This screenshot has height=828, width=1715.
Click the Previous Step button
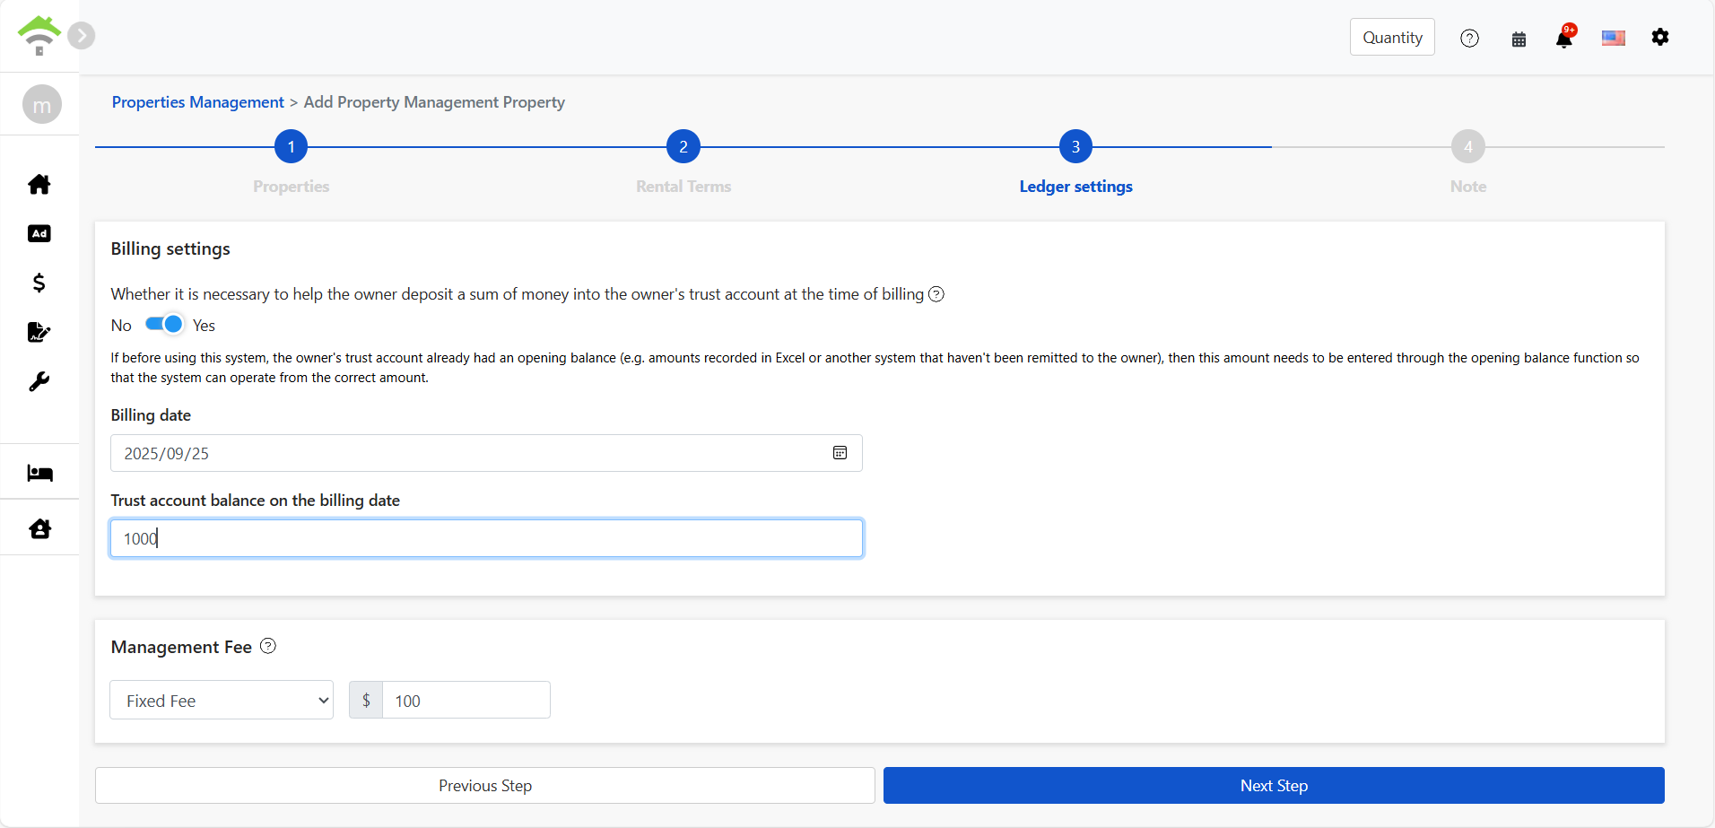click(x=484, y=786)
